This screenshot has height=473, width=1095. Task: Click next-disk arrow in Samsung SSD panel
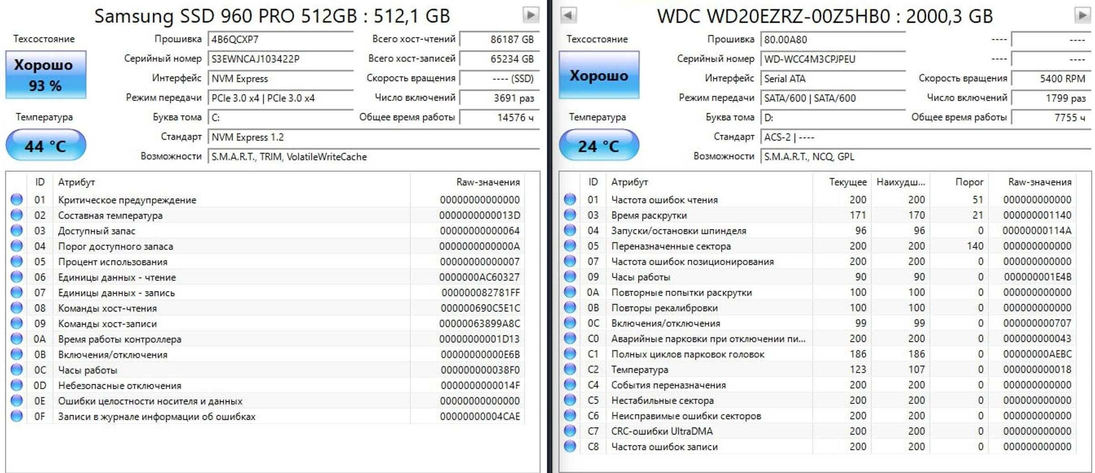click(531, 15)
